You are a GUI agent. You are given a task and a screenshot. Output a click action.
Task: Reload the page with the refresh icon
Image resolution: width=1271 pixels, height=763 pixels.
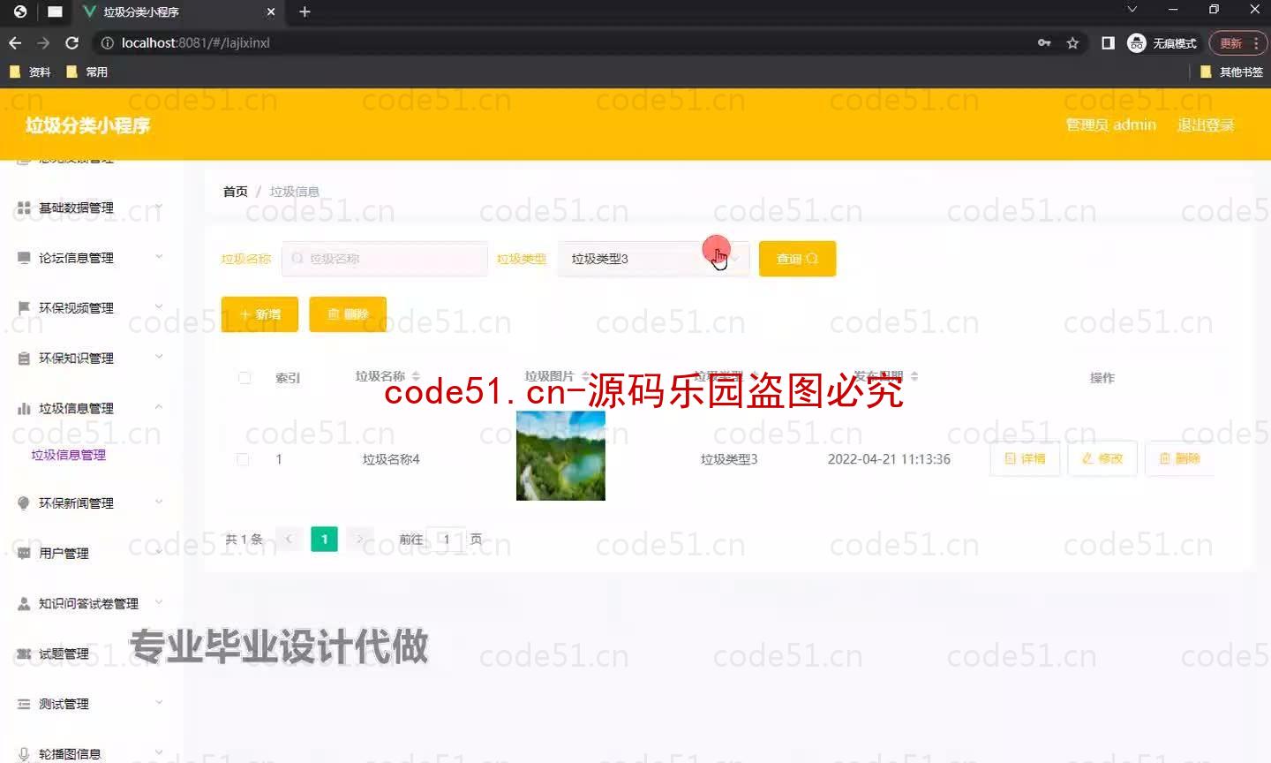click(72, 42)
